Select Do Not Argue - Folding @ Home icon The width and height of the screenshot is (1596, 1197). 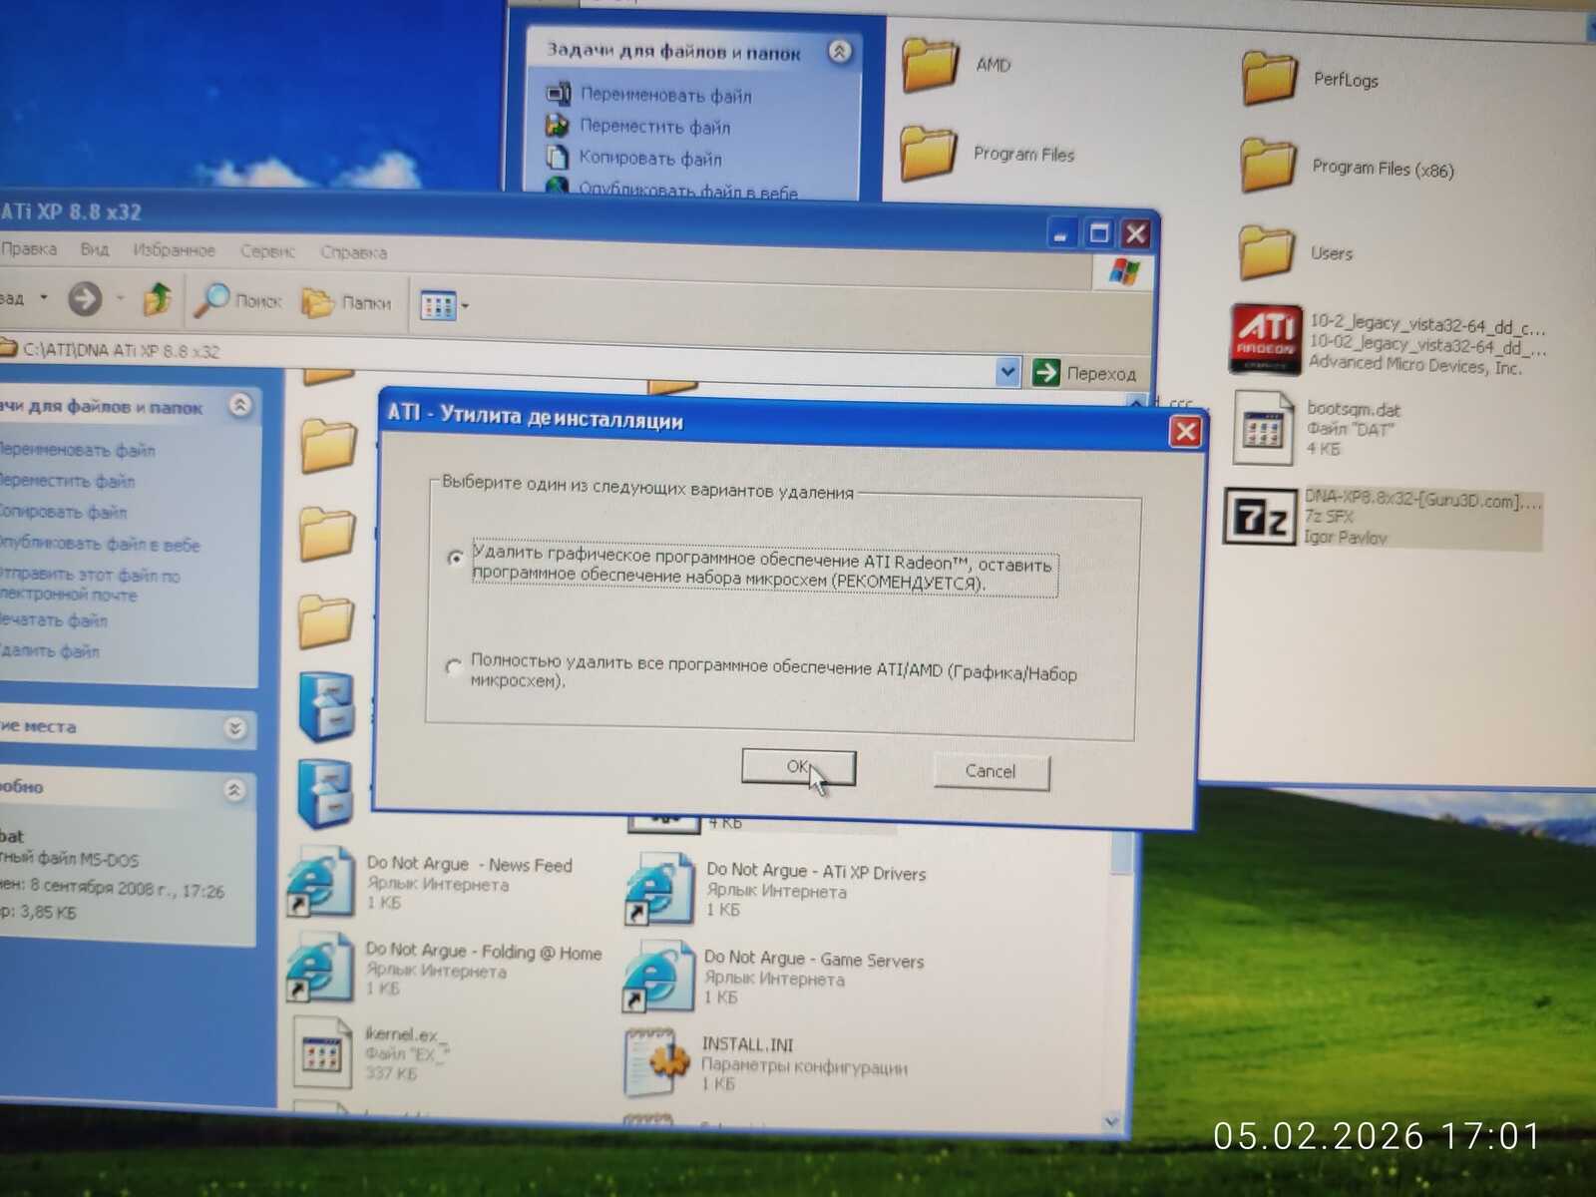pyautogui.click(x=319, y=966)
